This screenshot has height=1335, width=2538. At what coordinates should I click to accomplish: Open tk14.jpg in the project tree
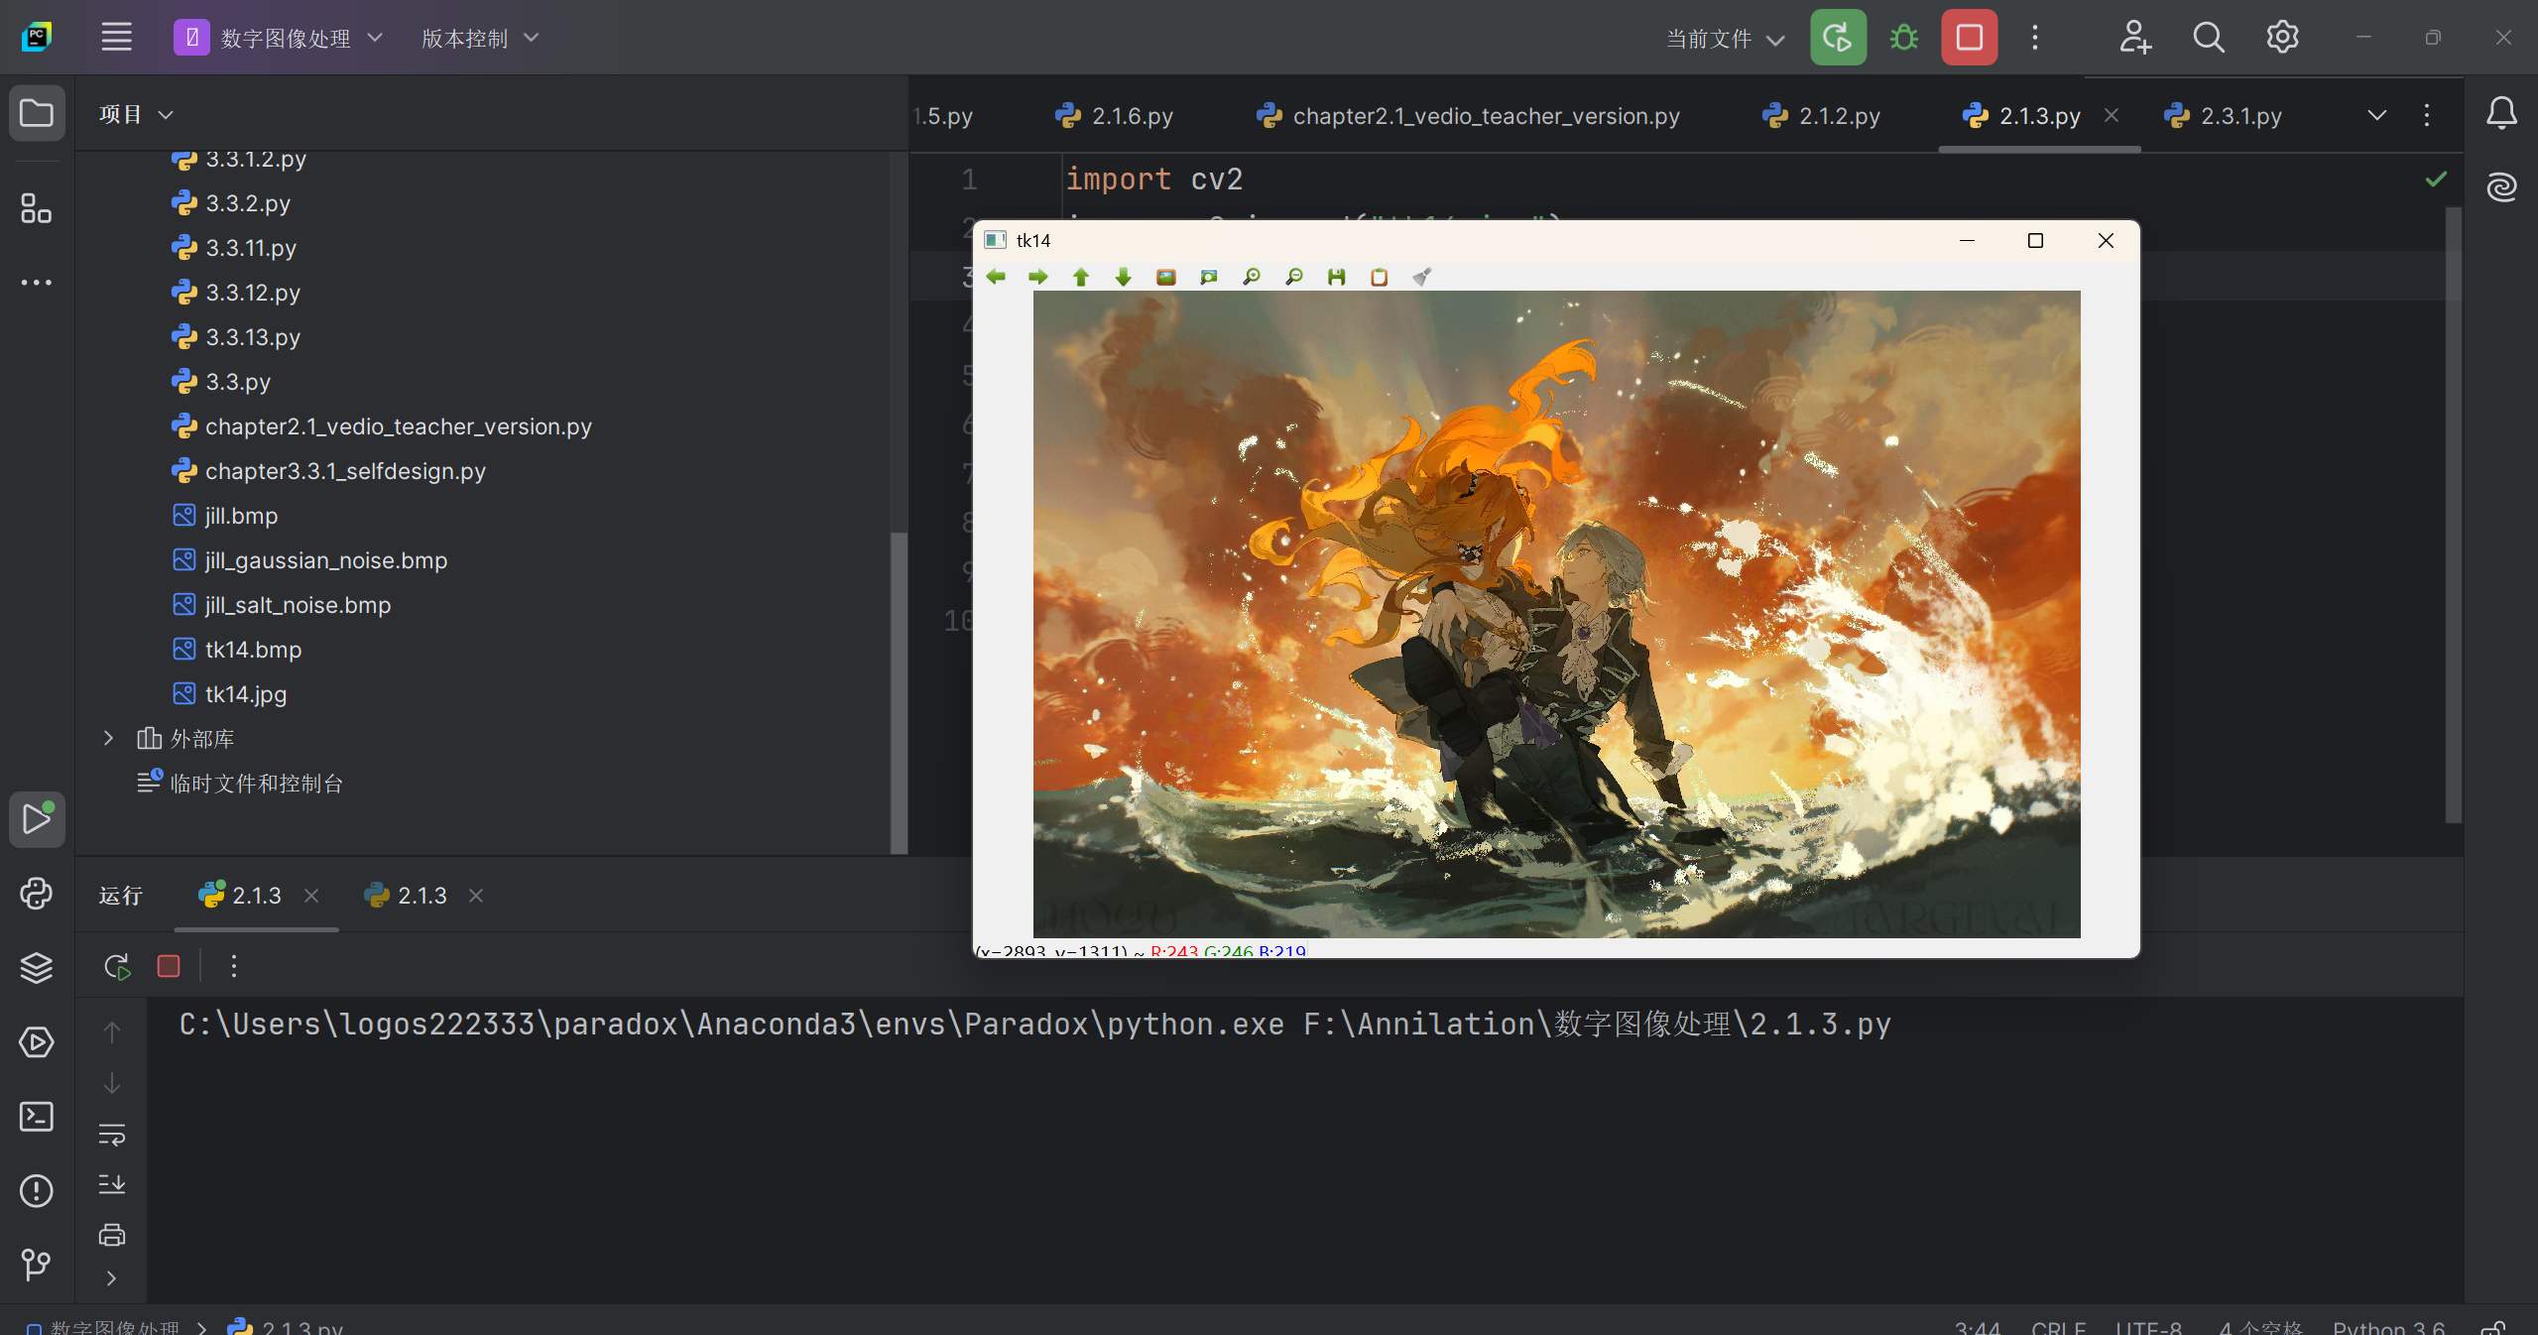tap(245, 694)
